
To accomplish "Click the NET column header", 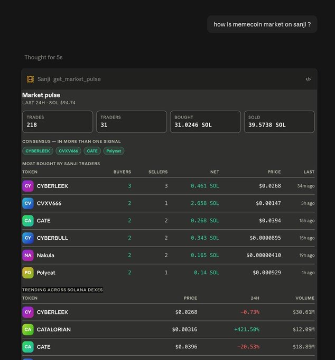I will click(x=215, y=172).
